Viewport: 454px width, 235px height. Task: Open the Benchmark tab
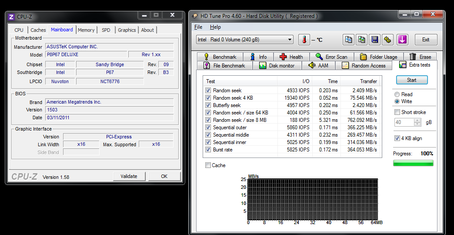[220, 57]
